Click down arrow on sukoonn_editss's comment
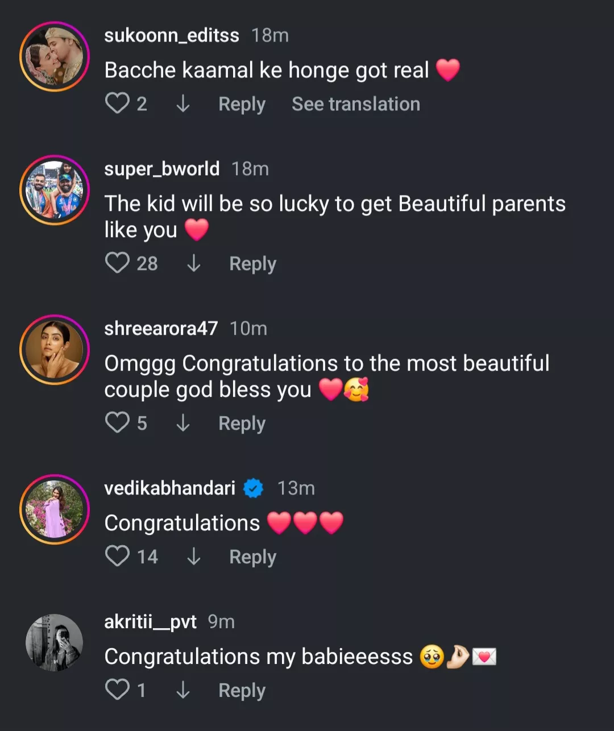Screen dimensions: 614x731 pyautogui.click(x=182, y=103)
